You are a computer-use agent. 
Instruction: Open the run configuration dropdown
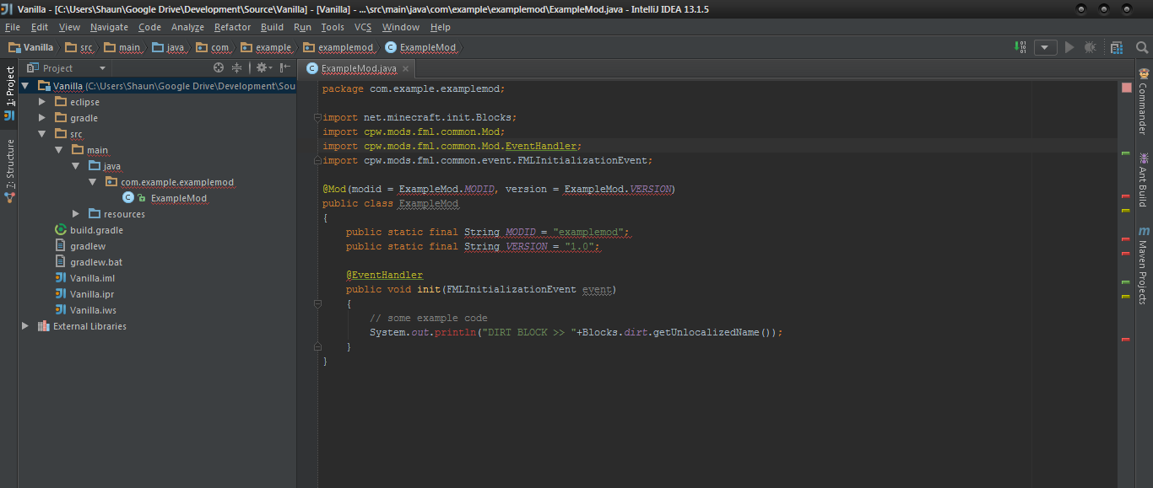pyautogui.click(x=1046, y=47)
